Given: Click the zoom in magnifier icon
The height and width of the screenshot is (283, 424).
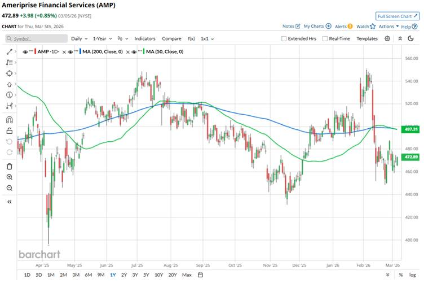Looking at the screenshot, I should click(x=9, y=177).
